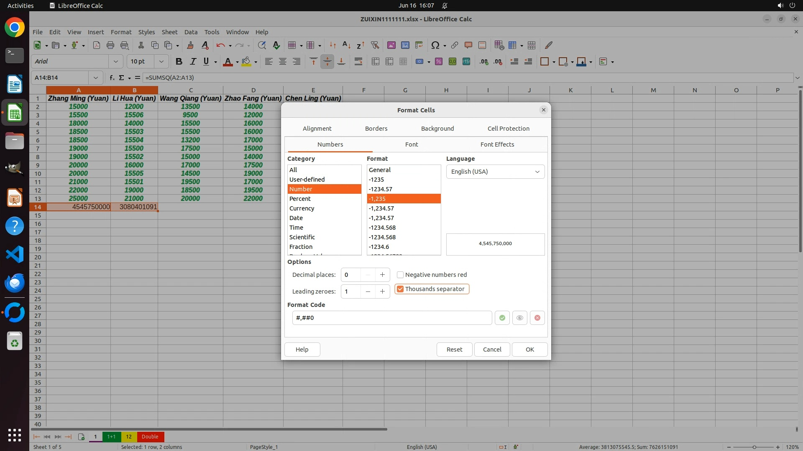The image size is (803, 451).
Task: Open the Borders tab
Action: pyautogui.click(x=376, y=129)
